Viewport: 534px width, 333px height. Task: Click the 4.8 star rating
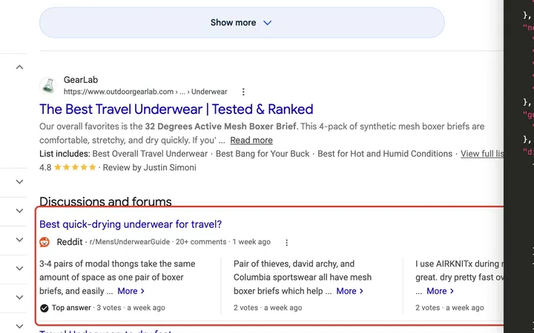(x=67, y=167)
